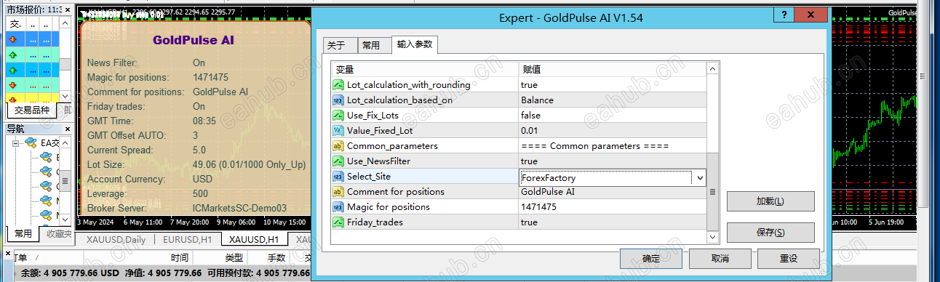This screenshot has width=940, height=282.
Task: Click the Use_Fix_Lots parameter icon
Action: tap(338, 116)
